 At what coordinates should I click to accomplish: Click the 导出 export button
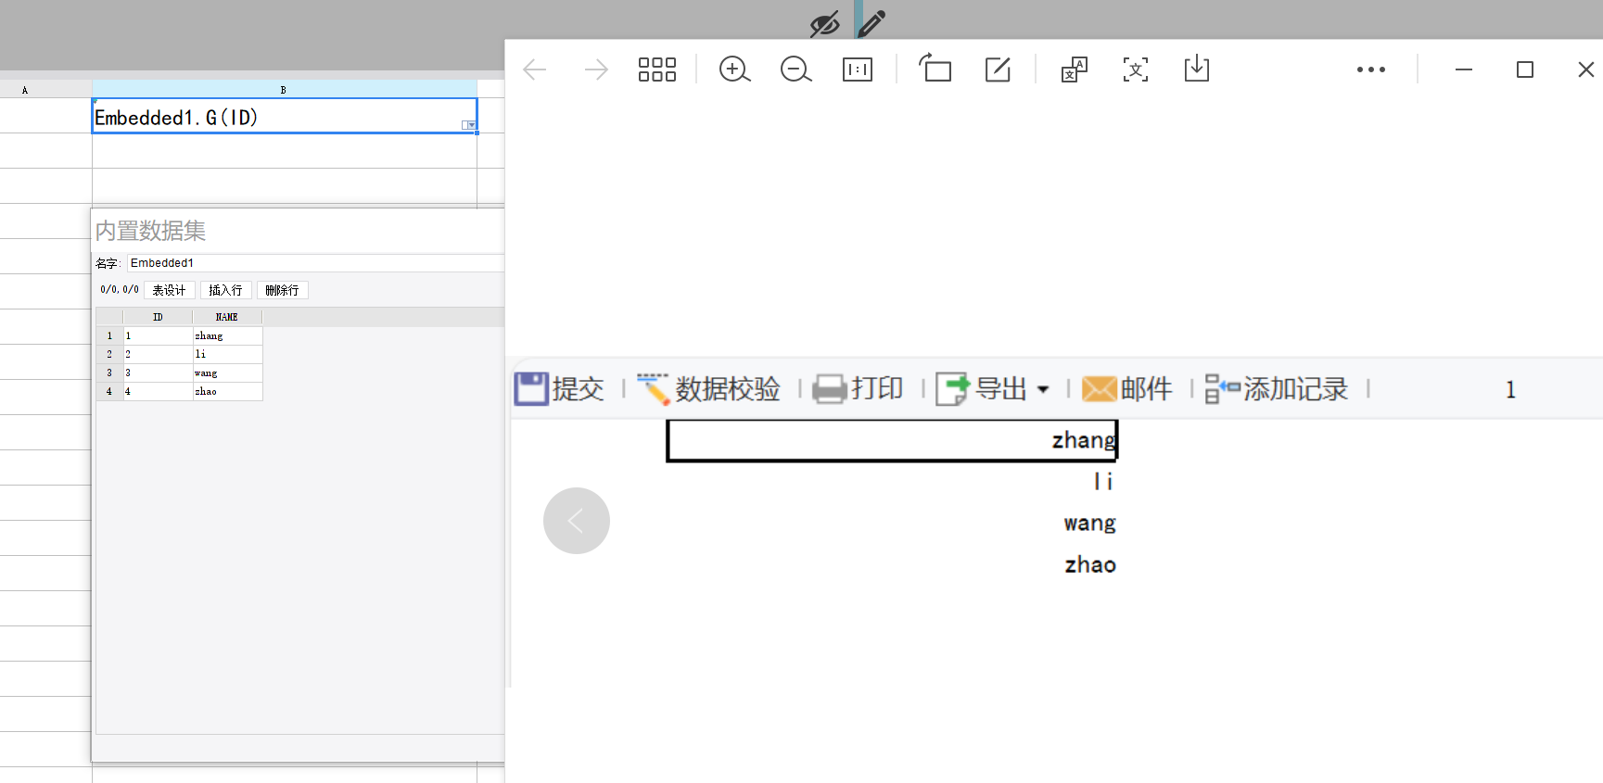coord(983,389)
